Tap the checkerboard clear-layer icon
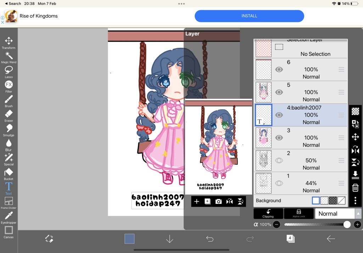Screen dimensions: 363x253 point(355,111)
